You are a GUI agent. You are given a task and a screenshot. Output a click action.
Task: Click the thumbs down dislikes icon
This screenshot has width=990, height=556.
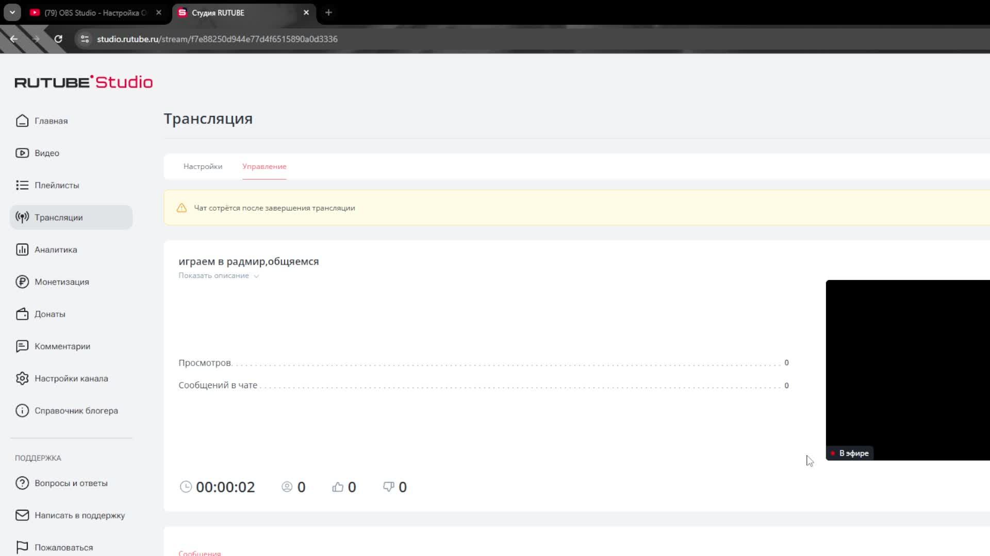point(388,487)
